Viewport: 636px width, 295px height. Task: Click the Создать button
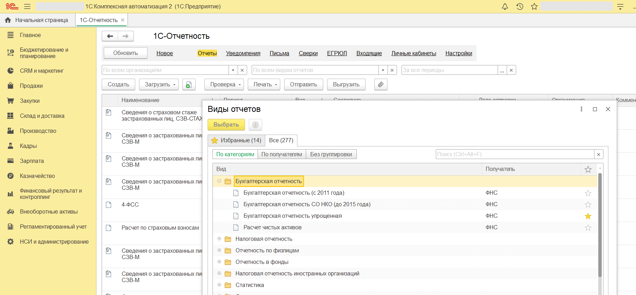tap(118, 84)
